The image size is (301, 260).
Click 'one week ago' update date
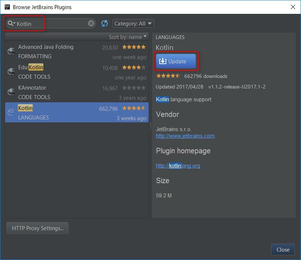point(129,57)
